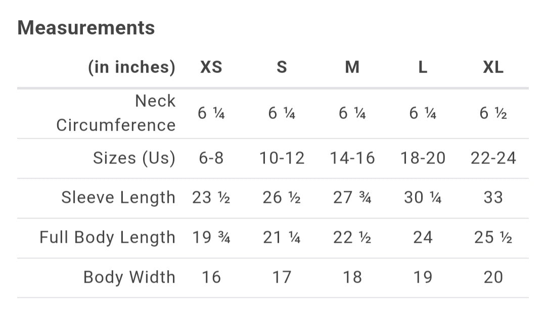546x317 pixels.
Task: Select the body width value 18
Action: pos(352,277)
